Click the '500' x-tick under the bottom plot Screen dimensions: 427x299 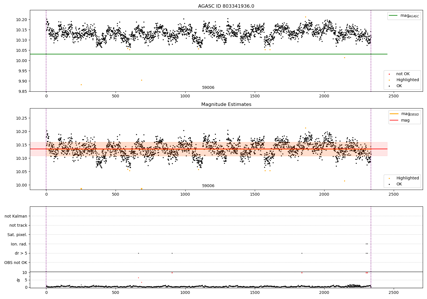(116, 292)
